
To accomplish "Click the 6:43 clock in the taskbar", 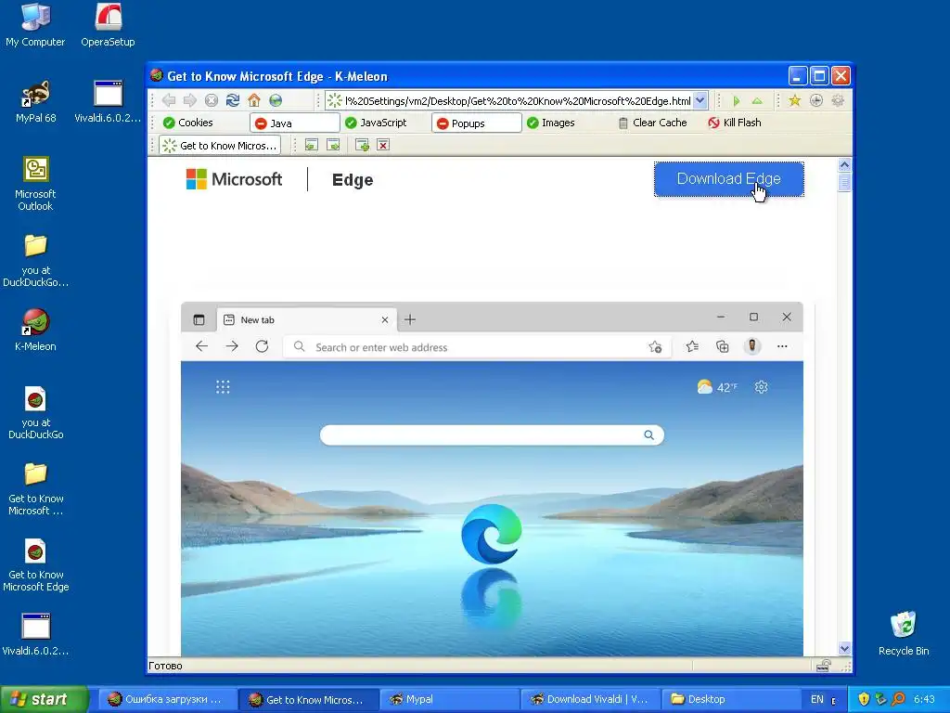I will tap(924, 699).
